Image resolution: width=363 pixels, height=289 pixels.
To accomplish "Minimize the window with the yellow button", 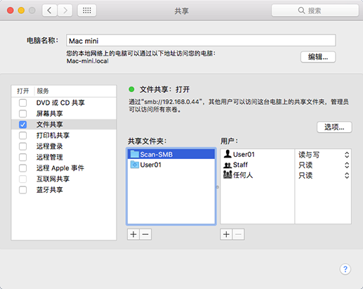I will point(21,11).
